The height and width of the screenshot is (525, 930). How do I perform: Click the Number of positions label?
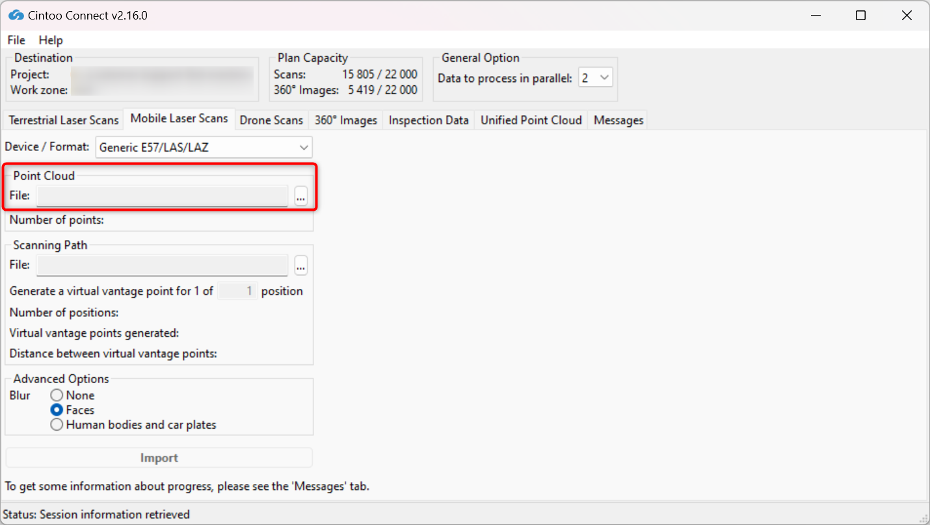coord(64,312)
